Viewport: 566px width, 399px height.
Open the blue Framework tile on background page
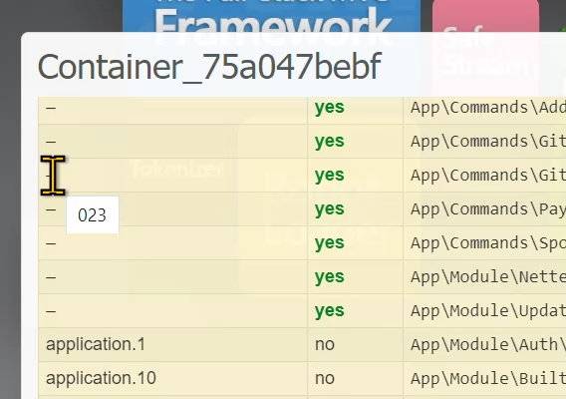coord(271,16)
